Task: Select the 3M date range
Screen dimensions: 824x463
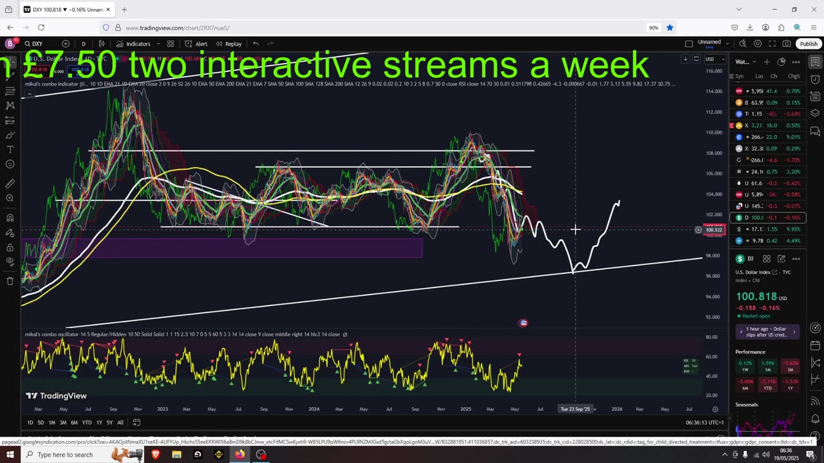Action: (63, 422)
